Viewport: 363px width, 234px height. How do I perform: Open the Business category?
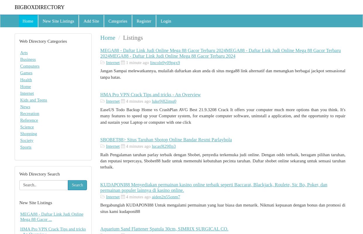coord(28,59)
